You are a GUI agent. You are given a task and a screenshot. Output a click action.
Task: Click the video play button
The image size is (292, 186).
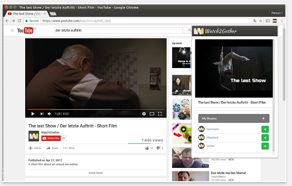(32, 114)
